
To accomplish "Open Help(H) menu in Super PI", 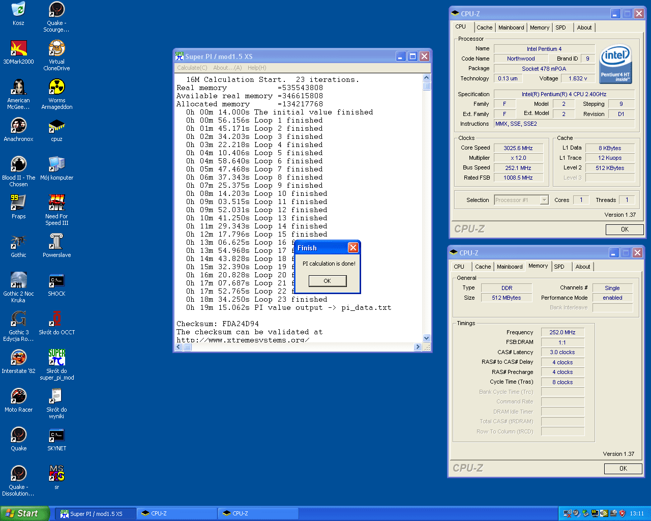I will tap(257, 68).
